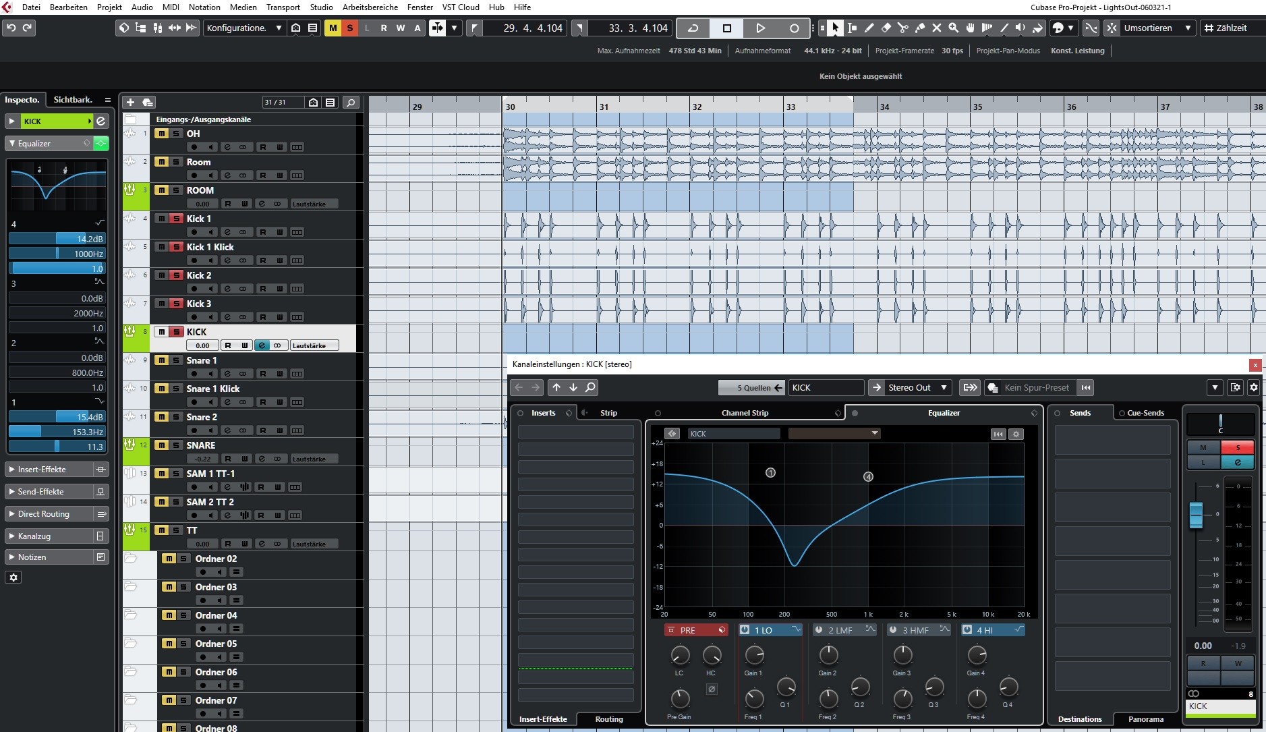Toggle global Mute M button in toolbar
Viewport: 1266px width, 732px height.
point(333,28)
